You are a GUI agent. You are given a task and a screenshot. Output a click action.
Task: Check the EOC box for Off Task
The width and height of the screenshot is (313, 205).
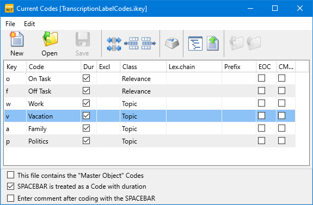point(261,91)
